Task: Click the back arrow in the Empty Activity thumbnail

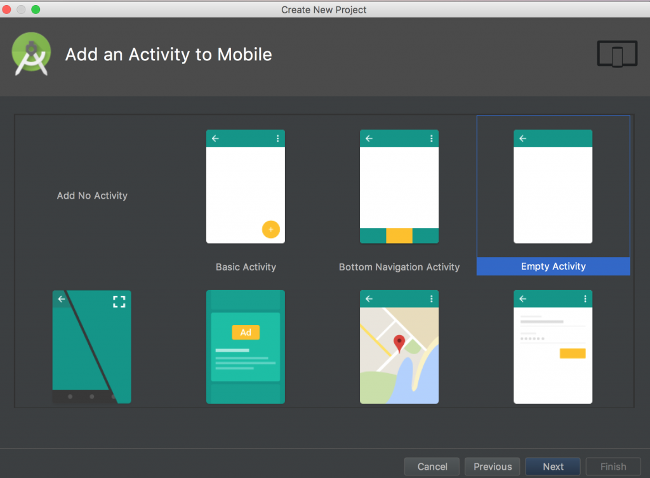Action: coord(523,138)
